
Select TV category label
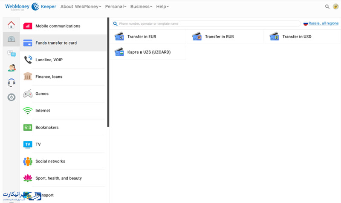tap(38, 144)
